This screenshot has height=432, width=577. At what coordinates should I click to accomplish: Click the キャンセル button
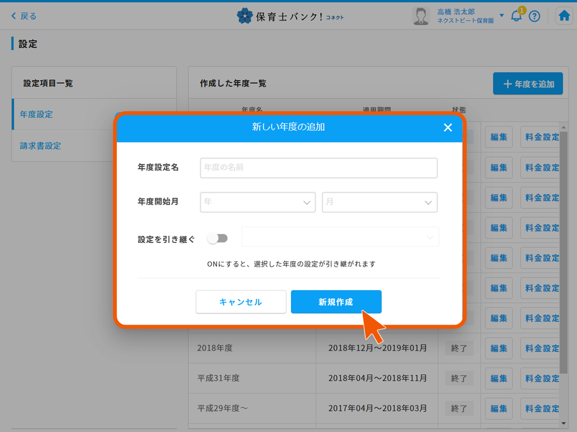[241, 302]
